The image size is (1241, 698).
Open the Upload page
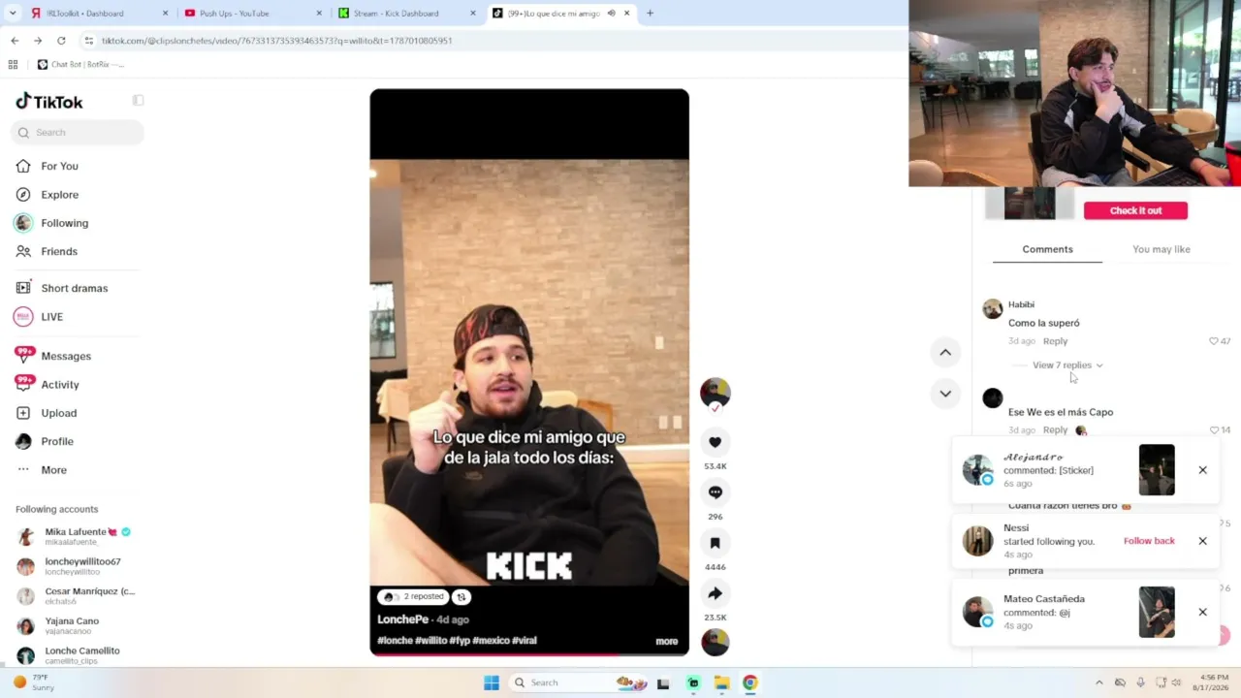(x=58, y=413)
